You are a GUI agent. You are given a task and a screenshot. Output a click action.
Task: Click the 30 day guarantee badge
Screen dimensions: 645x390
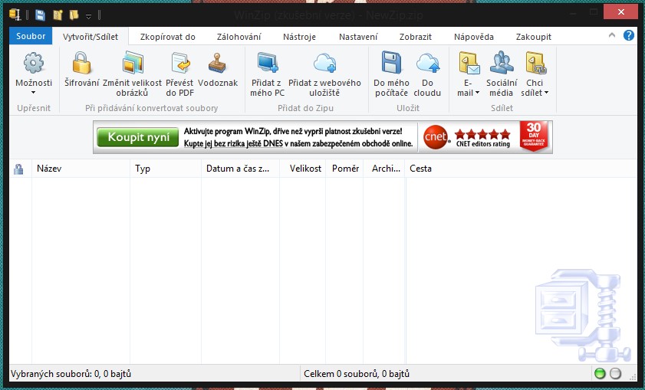(534, 136)
